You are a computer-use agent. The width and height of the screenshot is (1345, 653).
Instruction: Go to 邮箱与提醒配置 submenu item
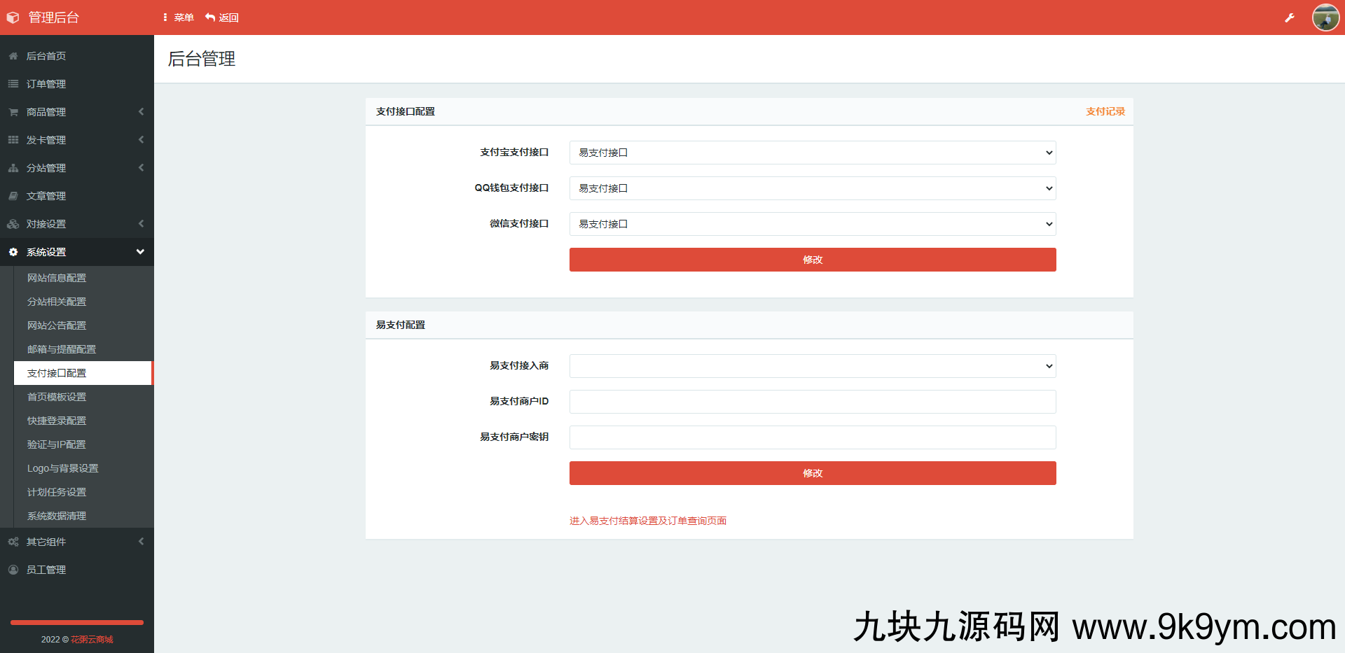tap(62, 349)
